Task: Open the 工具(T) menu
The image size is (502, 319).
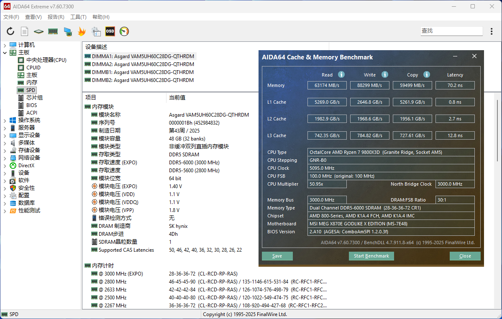Action: 78,17
